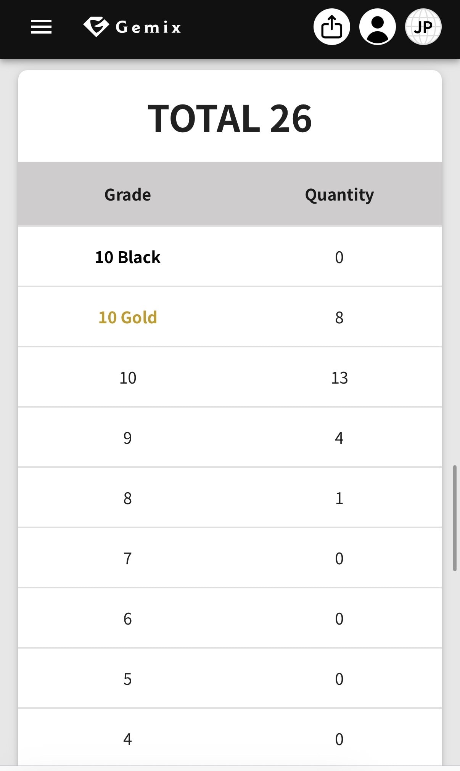Select the grade 6 row

coord(230,618)
